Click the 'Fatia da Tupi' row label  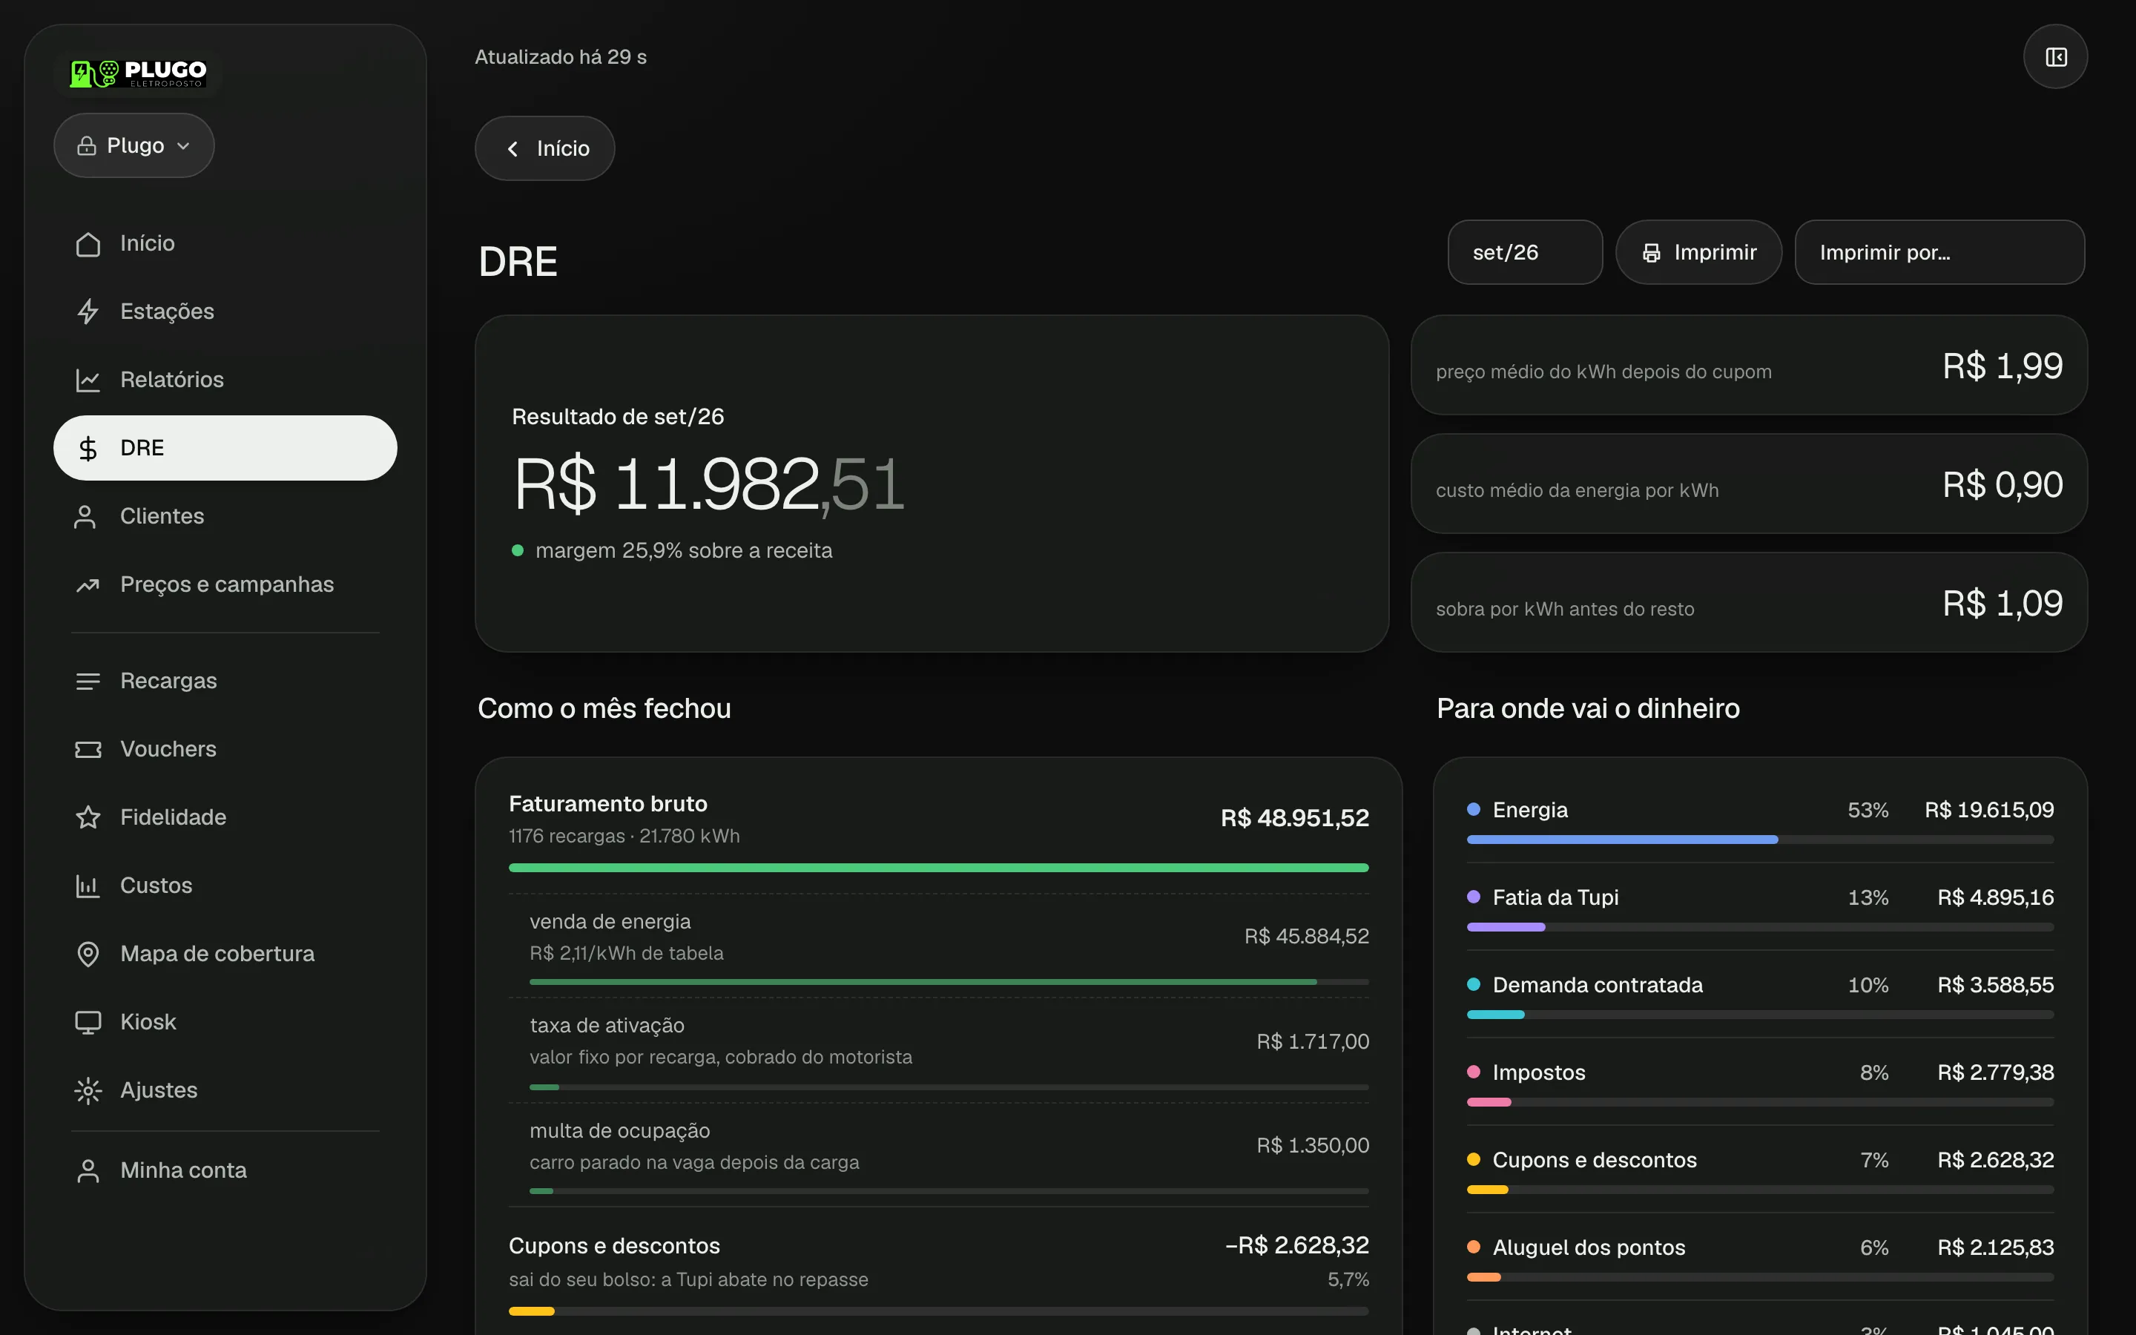[1555, 898]
